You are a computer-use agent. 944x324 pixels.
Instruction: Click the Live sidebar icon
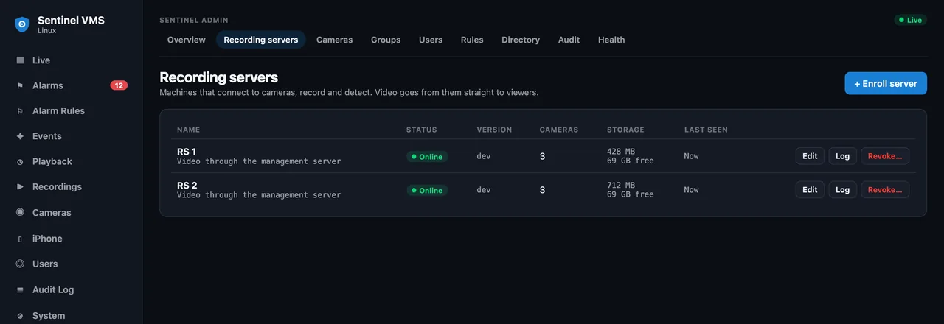click(x=20, y=60)
